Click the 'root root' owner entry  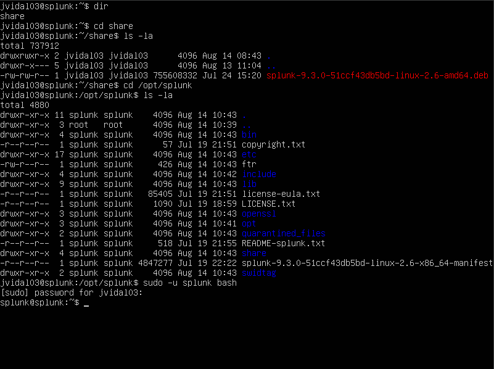click(x=96, y=125)
